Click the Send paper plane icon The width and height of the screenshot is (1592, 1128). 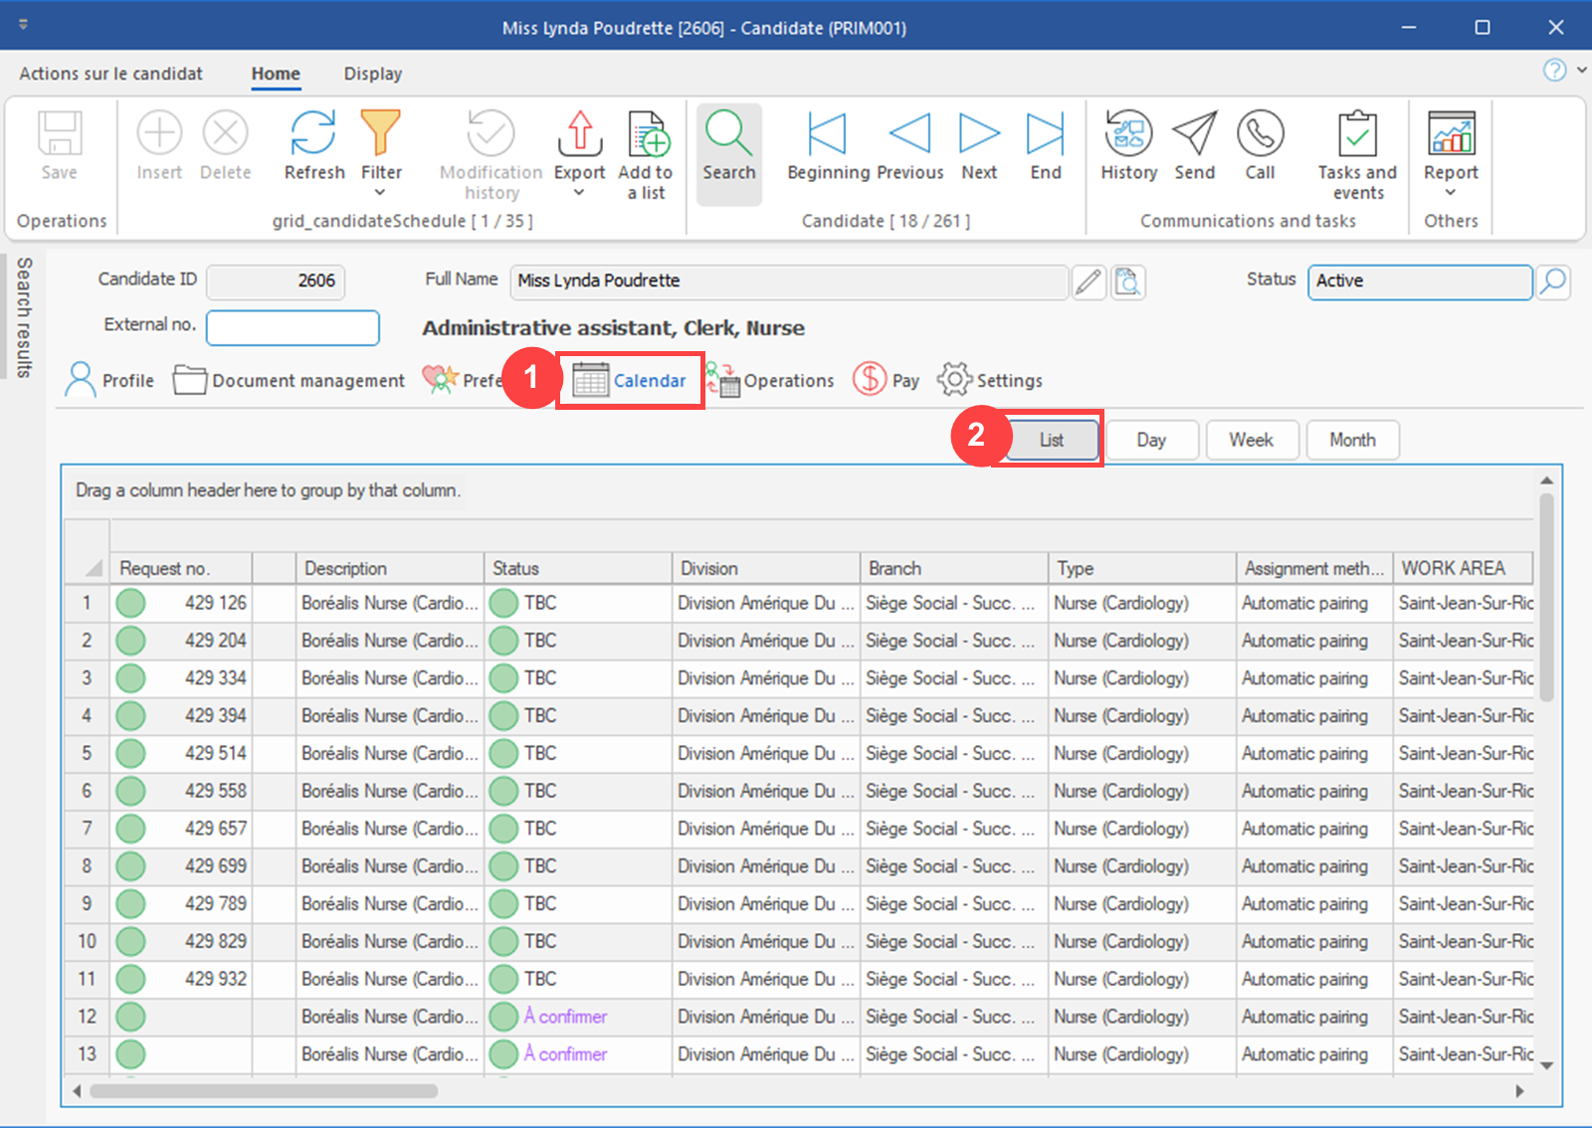pyautogui.click(x=1194, y=134)
